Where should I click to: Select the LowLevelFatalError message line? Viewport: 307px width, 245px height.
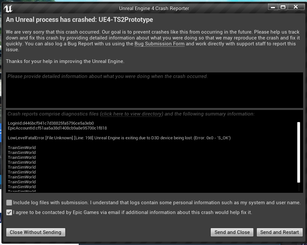tap(119, 138)
